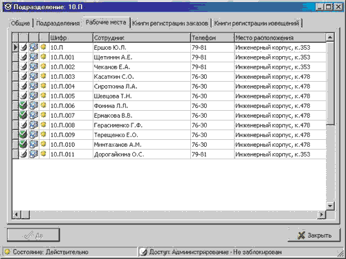Open Книги регистрации извещений tab

[257, 24]
